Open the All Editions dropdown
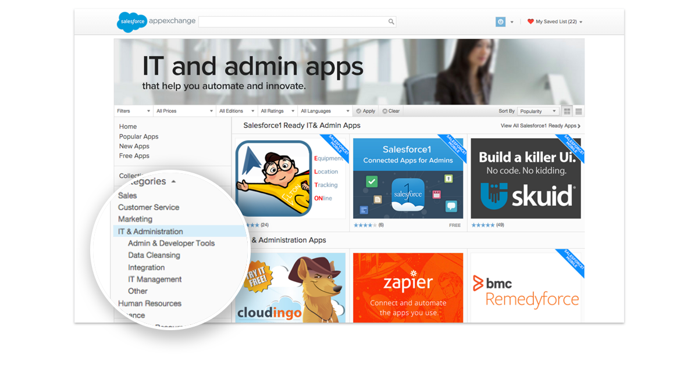The width and height of the screenshot is (698, 372). [x=237, y=111]
